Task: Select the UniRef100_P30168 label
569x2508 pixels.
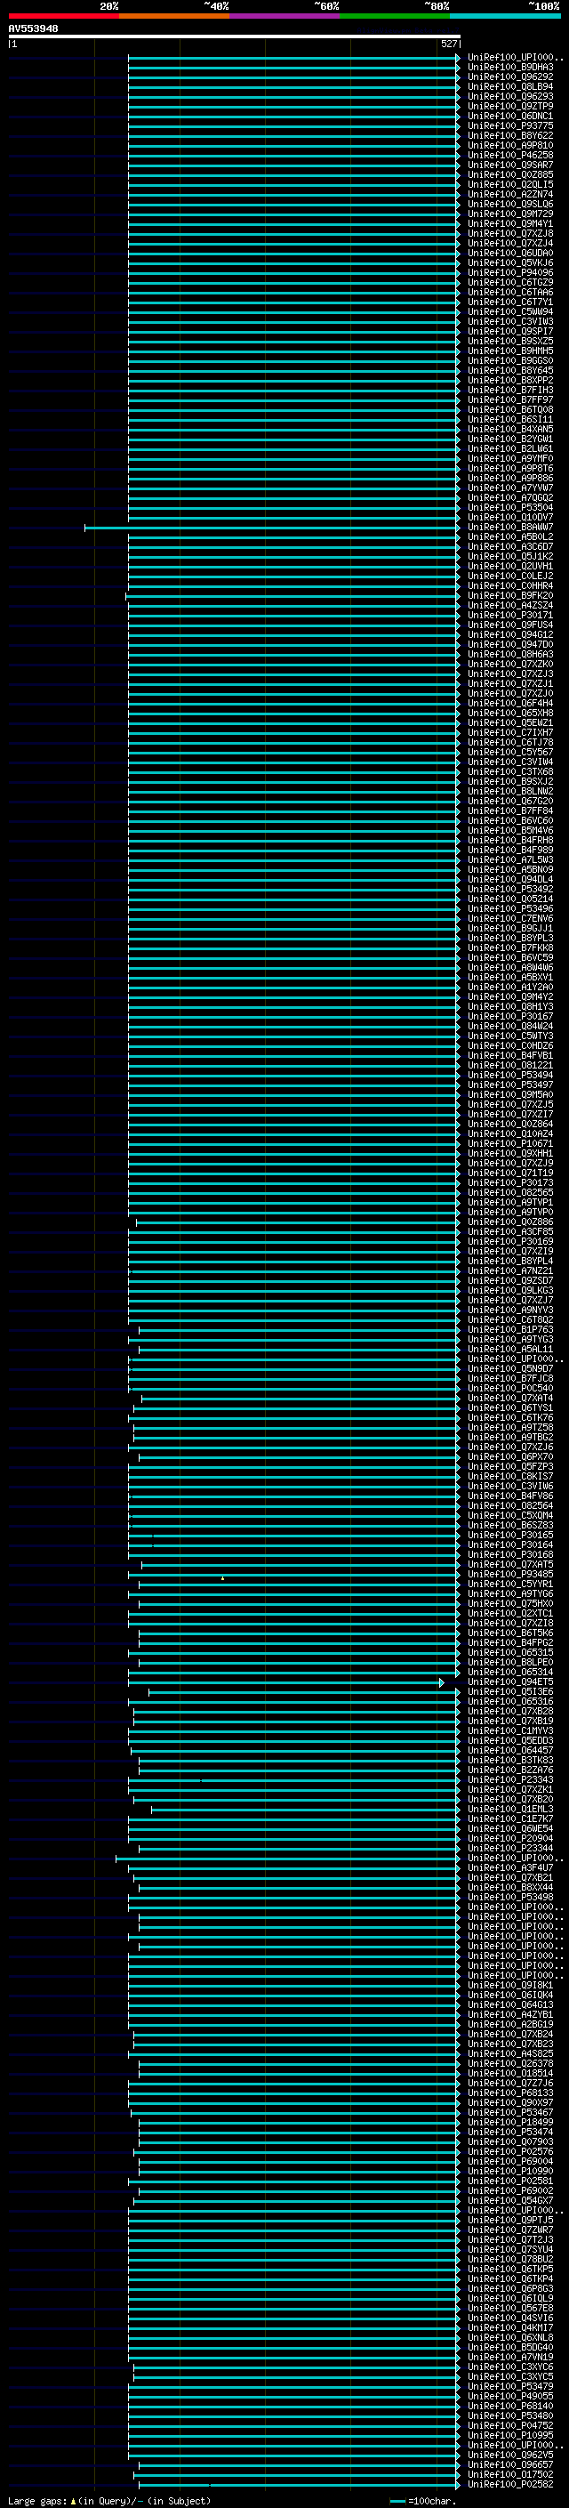Action: tap(510, 1555)
